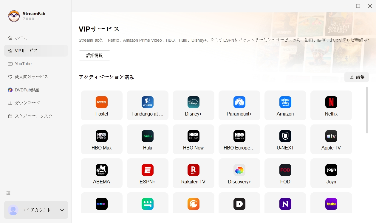Select the Rakuten TV service
The height and width of the screenshot is (223, 376).
click(x=193, y=173)
